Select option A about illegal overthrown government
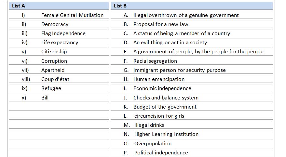Screen dimensions: 286x157 click(x=192, y=15)
